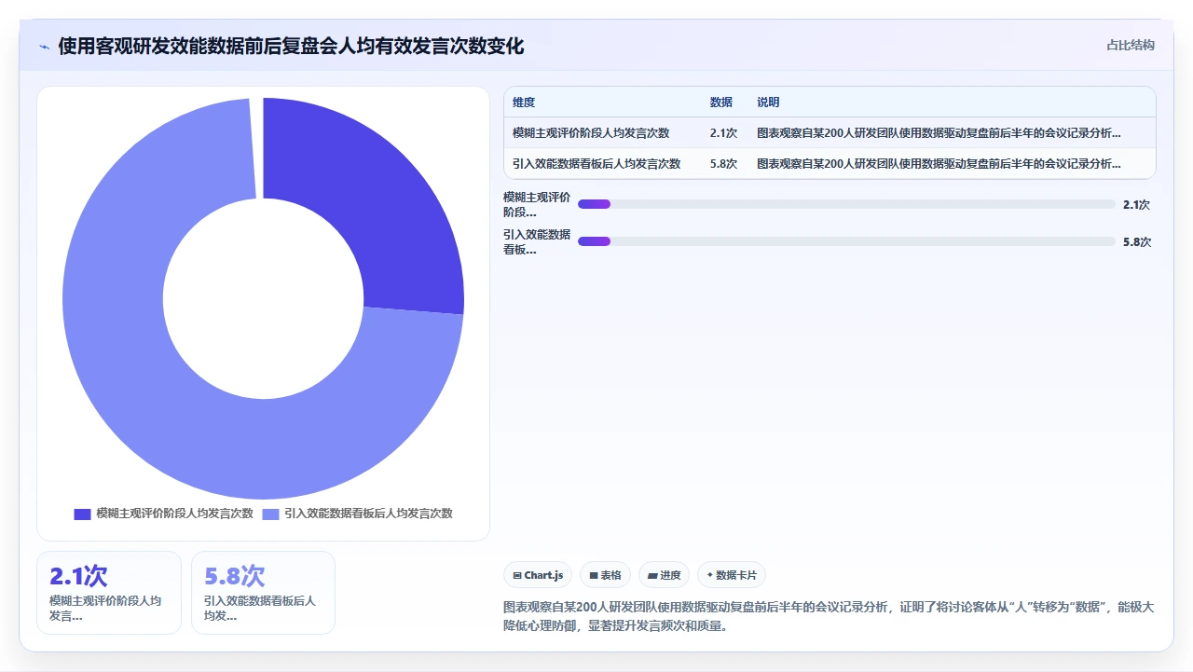1193x672 pixels.
Task: Select table cell 模糊主观评价阶段人均发言次数
Action: click(591, 133)
